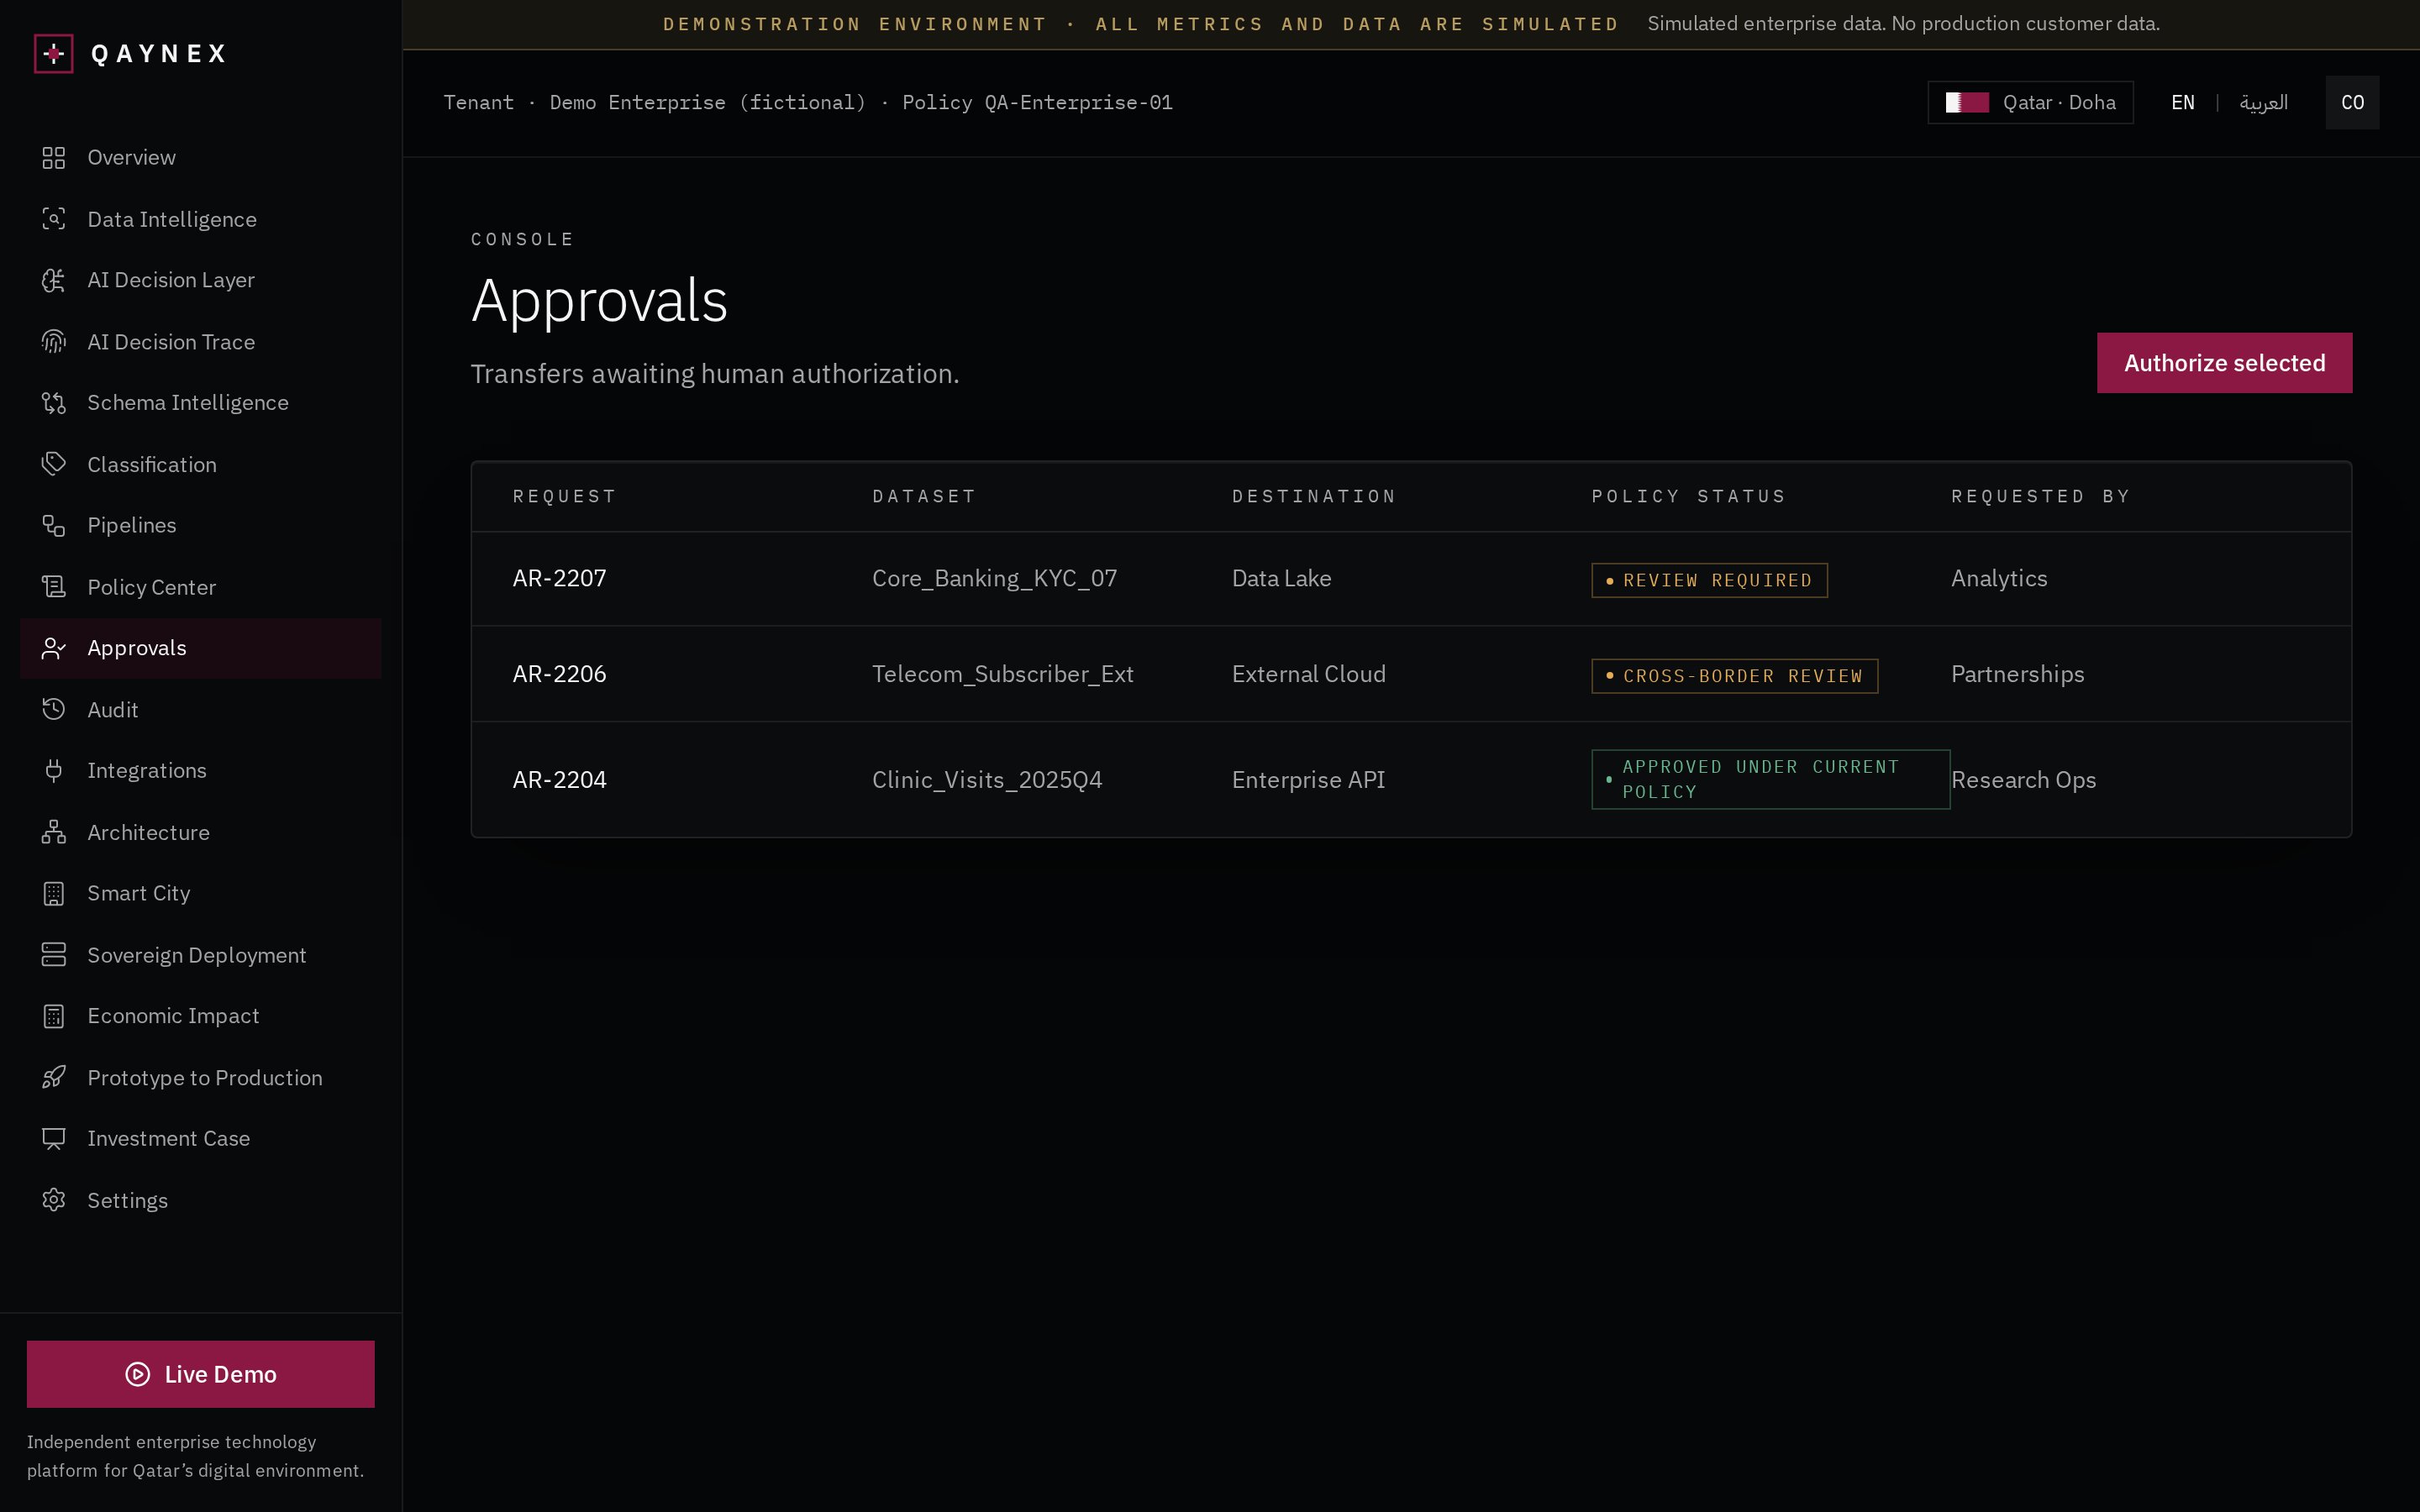
Task: Click the External Cloud destination cell
Action: tap(1308, 674)
